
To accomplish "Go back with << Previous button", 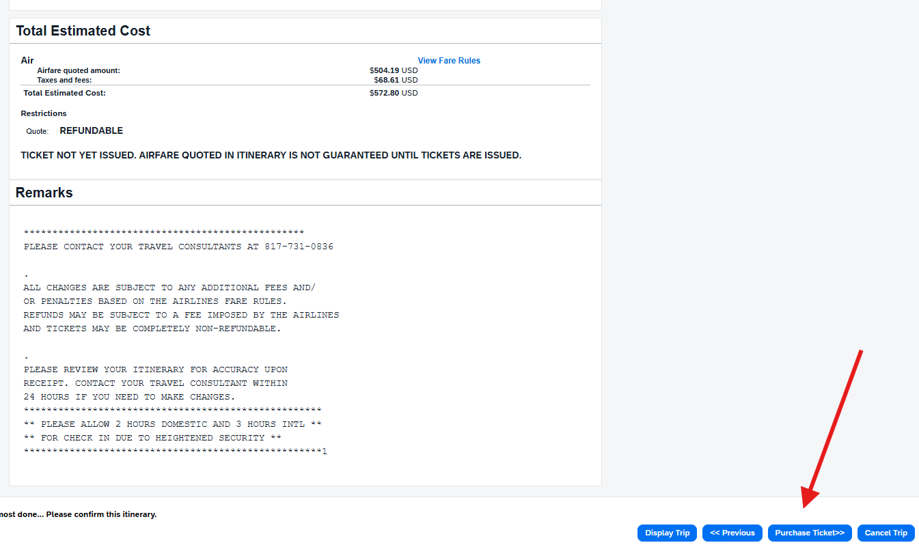I will click(x=732, y=533).
